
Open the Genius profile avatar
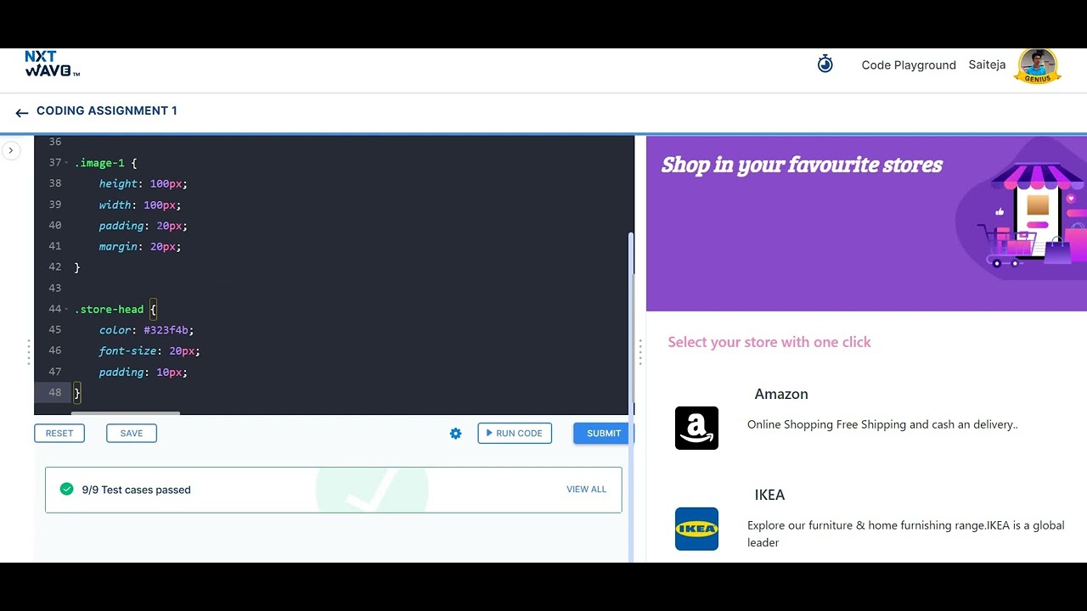tap(1038, 66)
